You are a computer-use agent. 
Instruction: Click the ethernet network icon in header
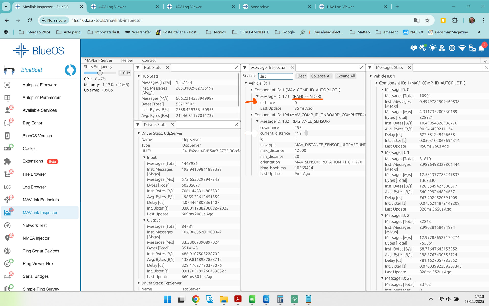(472, 48)
